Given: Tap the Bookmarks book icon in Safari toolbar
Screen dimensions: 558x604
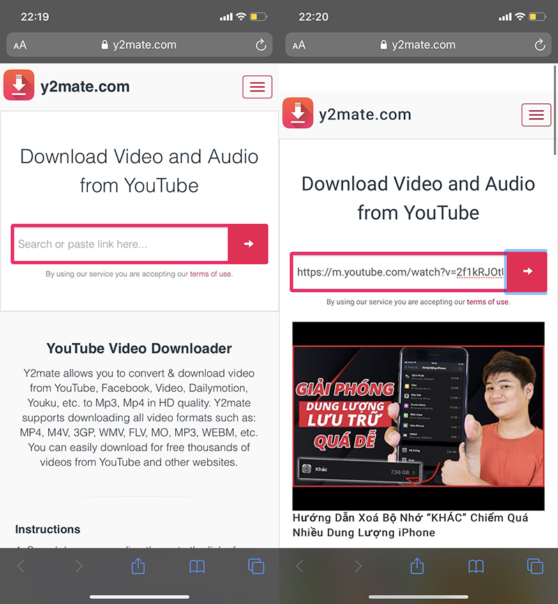Looking at the screenshot, I should 197,566.
